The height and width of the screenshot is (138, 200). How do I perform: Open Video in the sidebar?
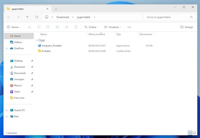click(17, 92)
